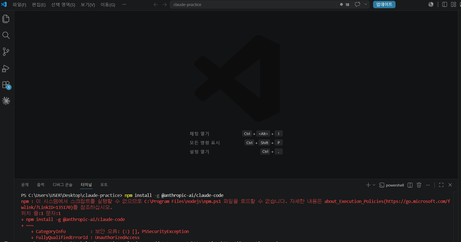This screenshot has height=242, width=461.
Task: Click the terminal prompt line with npm install command
Action: pyautogui.click(x=122, y=195)
